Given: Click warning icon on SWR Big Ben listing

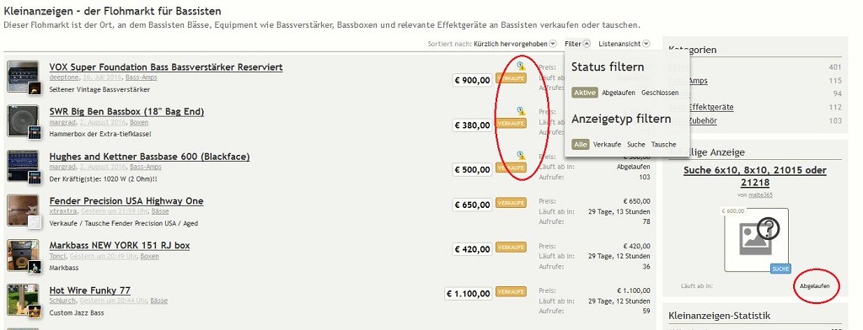Looking at the screenshot, I should [521, 111].
